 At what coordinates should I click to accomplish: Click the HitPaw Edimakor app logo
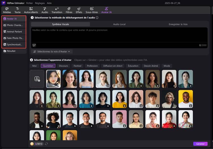click(3, 3)
